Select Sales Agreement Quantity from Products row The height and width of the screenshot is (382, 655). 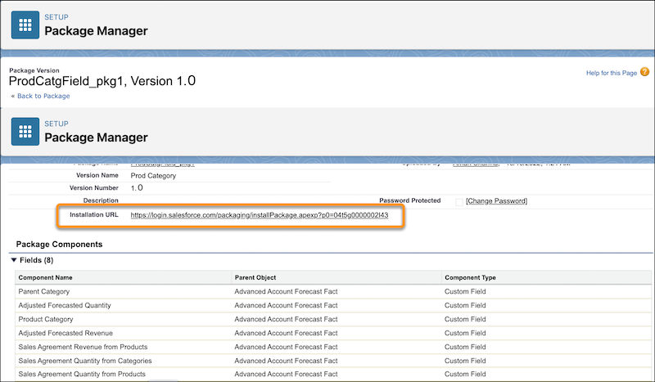(x=333, y=374)
